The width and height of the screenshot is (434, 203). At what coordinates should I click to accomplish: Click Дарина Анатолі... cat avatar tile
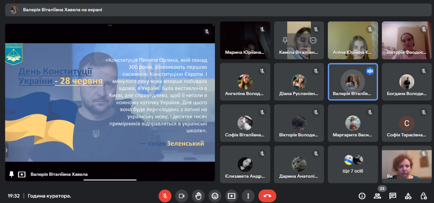pyautogui.click(x=299, y=165)
